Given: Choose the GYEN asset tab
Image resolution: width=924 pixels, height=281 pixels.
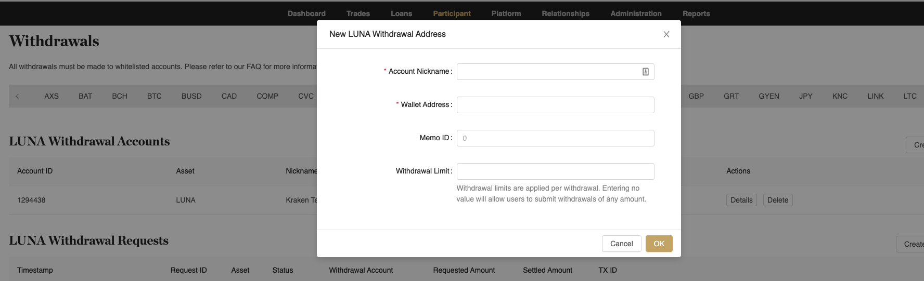Looking at the screenshot, I should (768, 96).
